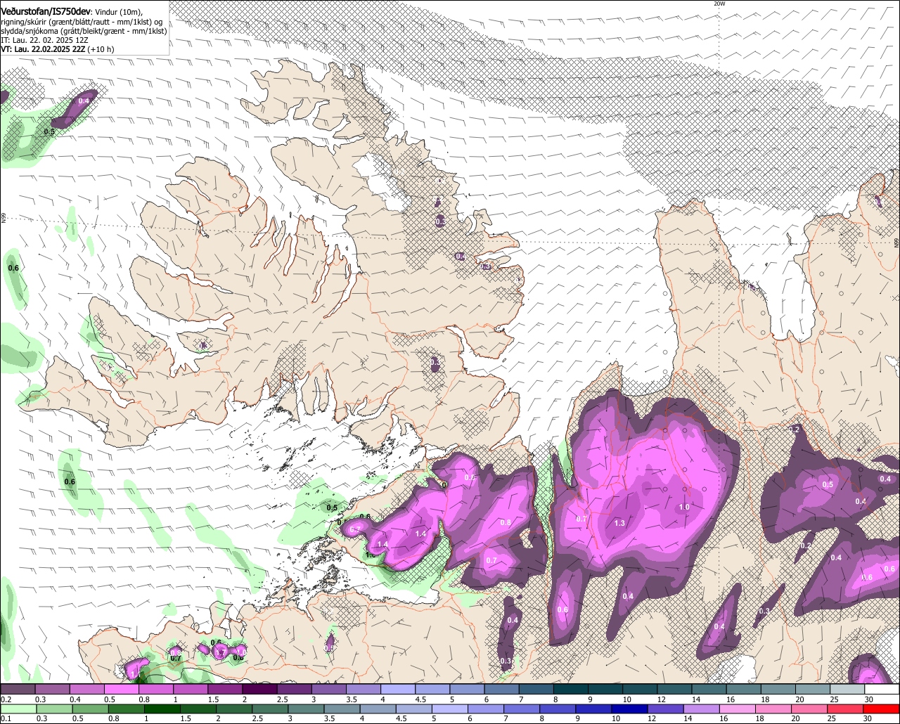Click the '0.4' value in the top-left purple blob
900x724 pixels.
point(84,101)
